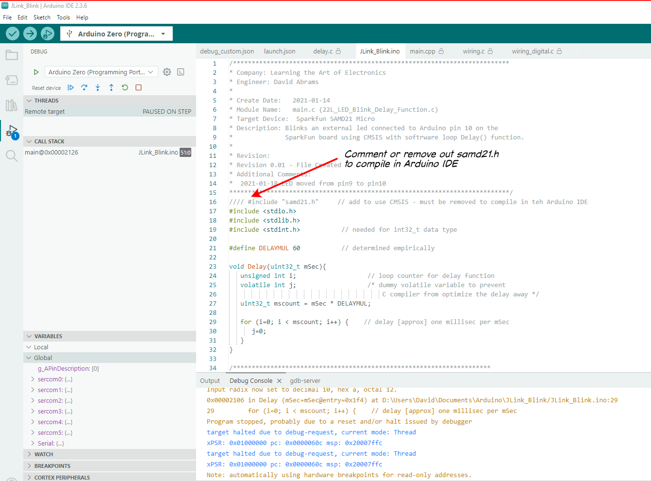
Task: Verify the sketch with the checkmark icon
Action: (12, 34)
